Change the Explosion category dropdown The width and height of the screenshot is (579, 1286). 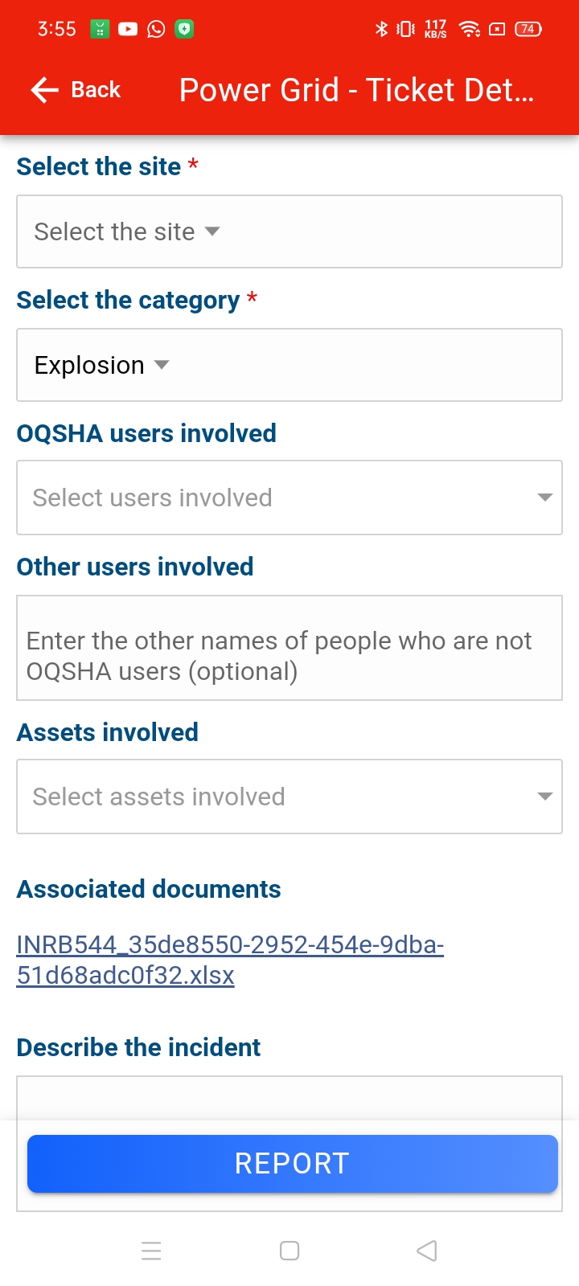[289, 365]
